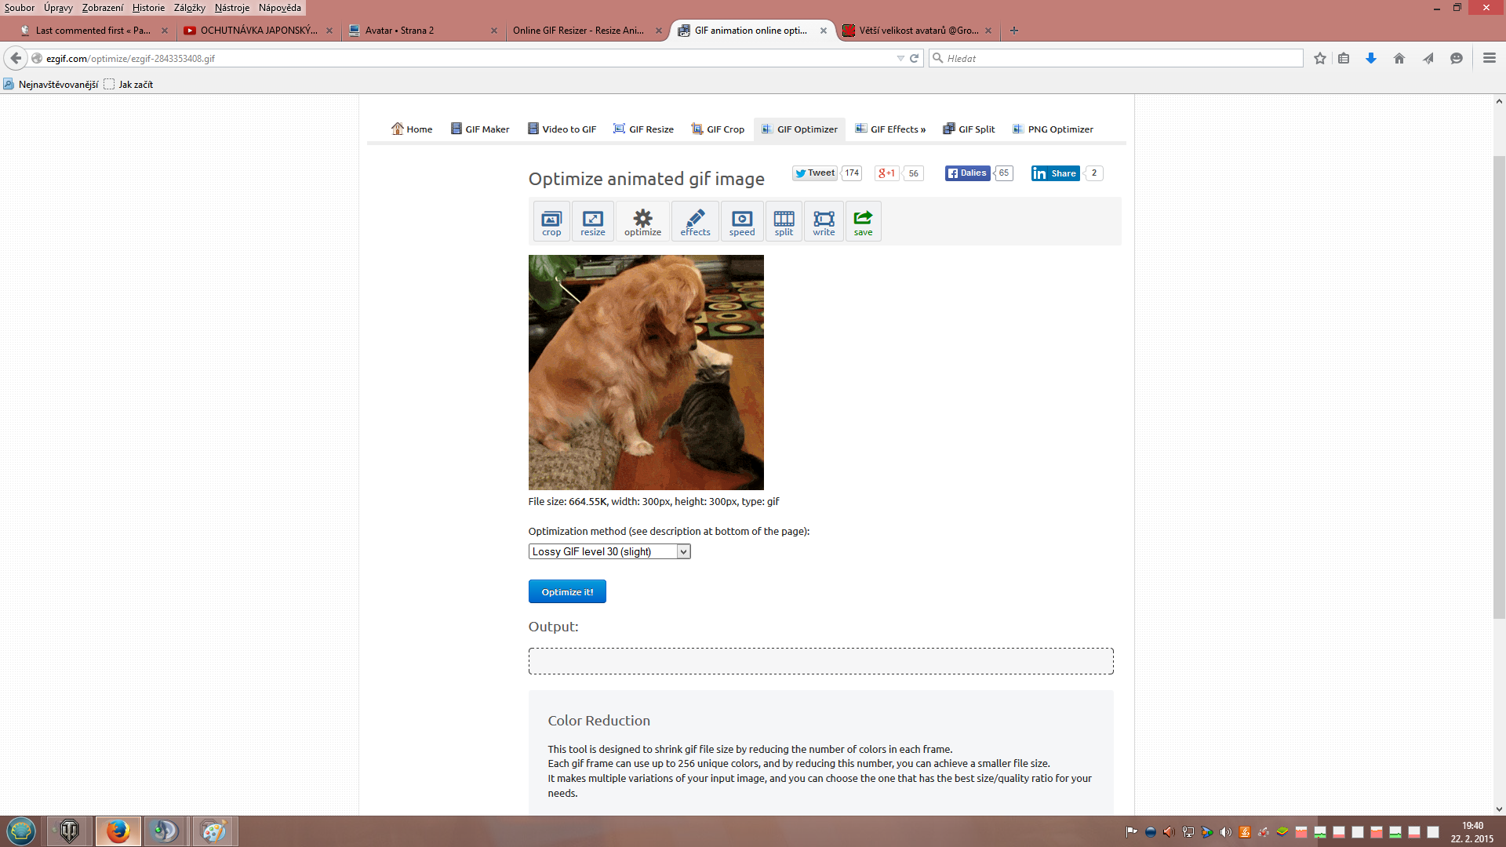Click the Tweet share button
Viewport: 1506px width, 847px height.
pos(814,173)
